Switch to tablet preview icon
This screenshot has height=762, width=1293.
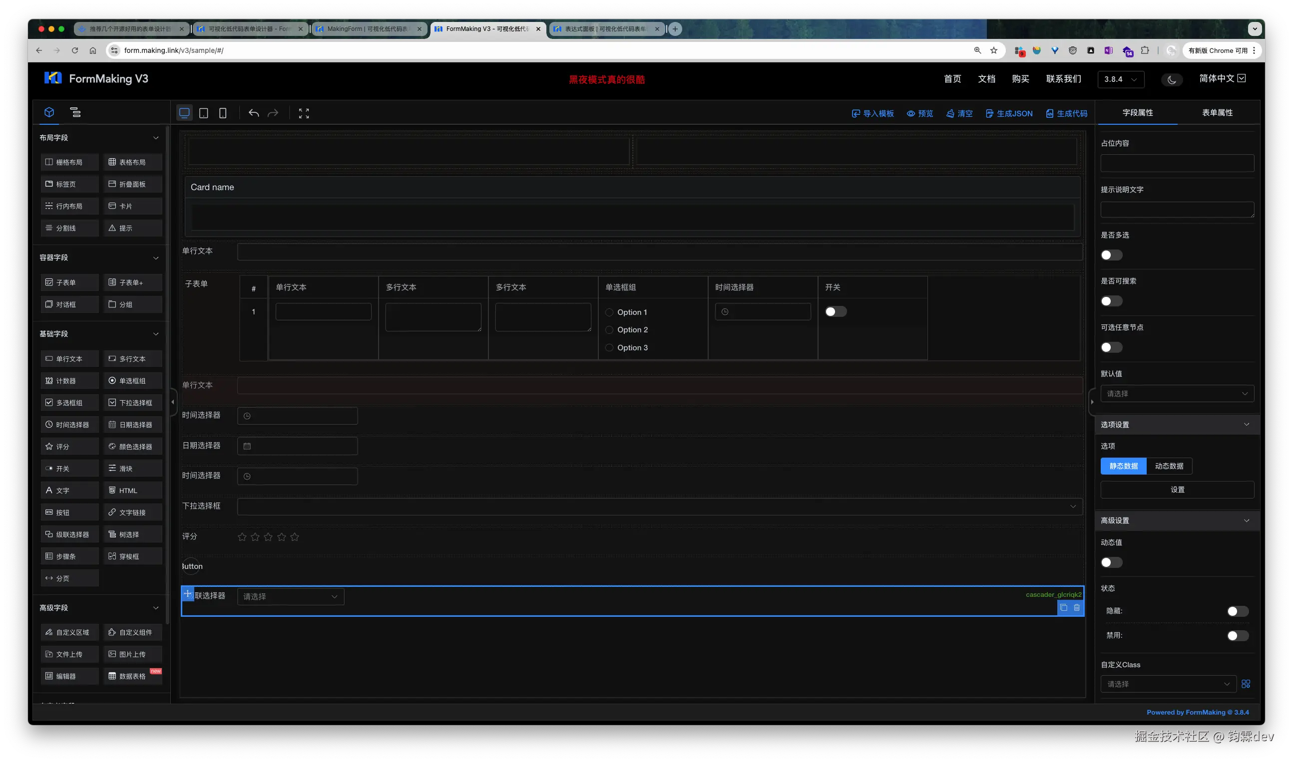click(203, 113)
